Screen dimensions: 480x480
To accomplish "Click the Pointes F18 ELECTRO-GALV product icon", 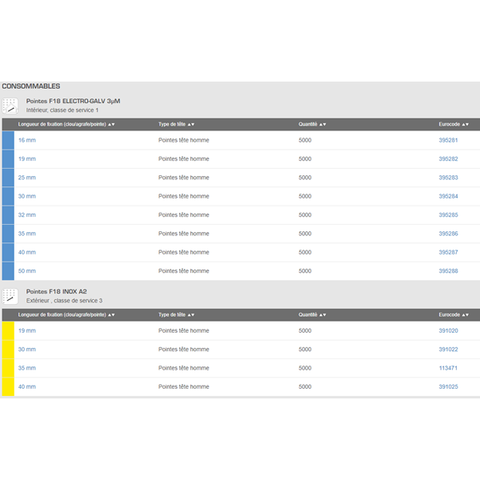I will point(10,106).
